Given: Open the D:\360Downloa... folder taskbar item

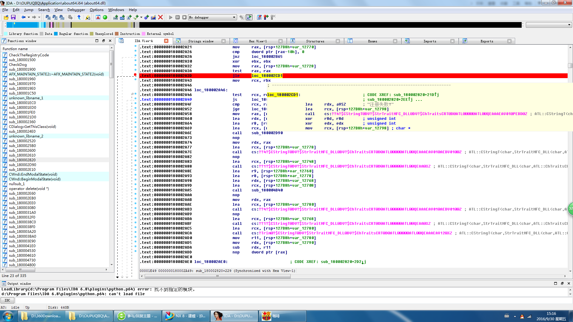Looking at the screenshot, I should click(41, 316).
